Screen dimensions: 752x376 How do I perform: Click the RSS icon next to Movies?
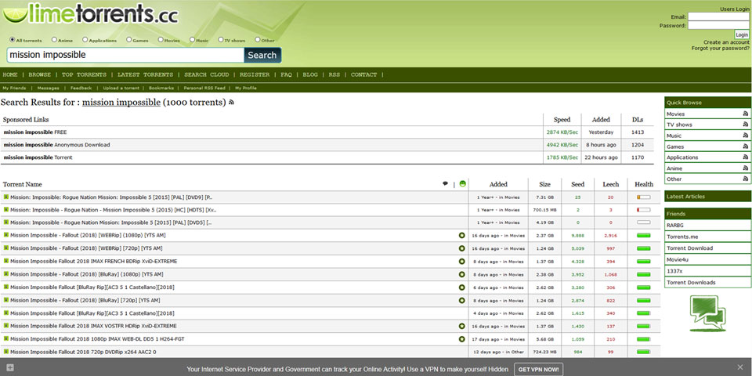pos(746,114)
